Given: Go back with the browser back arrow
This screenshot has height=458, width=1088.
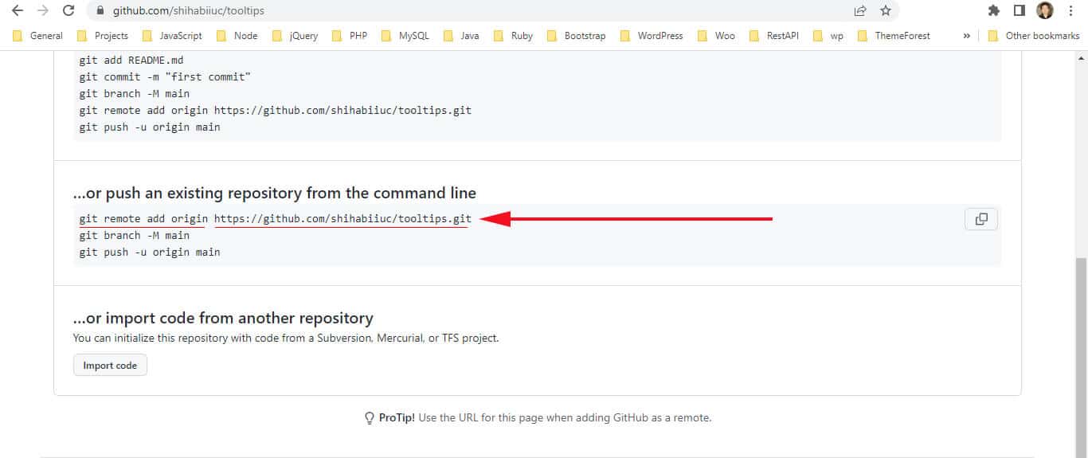Looking at the screenshot, I should (x=18, y=11).
